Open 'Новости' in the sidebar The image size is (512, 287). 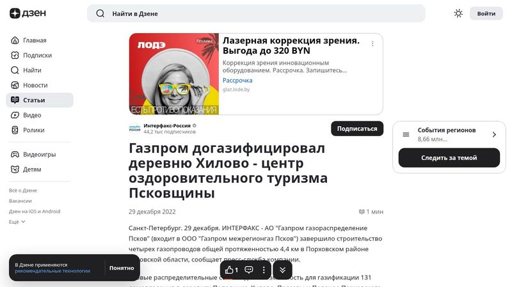pyautogui.click(x=40, y=85)
